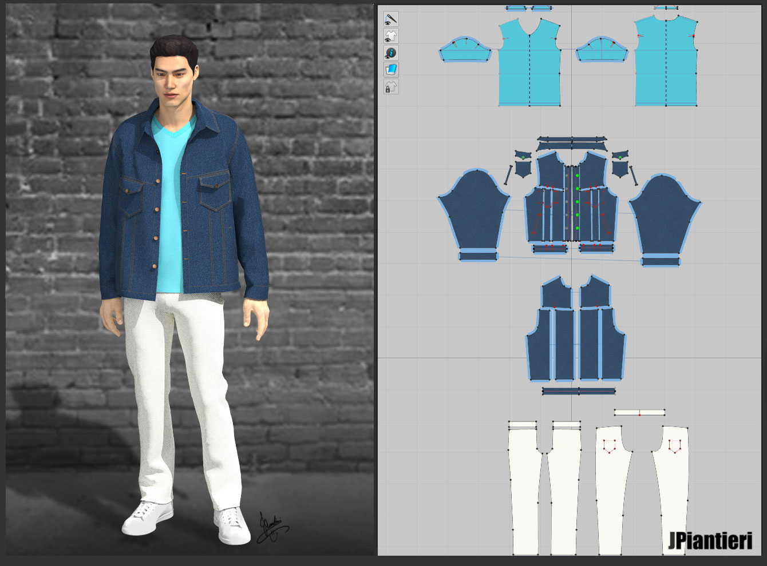Select the denim jacket collar pattern piece

(571, 146)
